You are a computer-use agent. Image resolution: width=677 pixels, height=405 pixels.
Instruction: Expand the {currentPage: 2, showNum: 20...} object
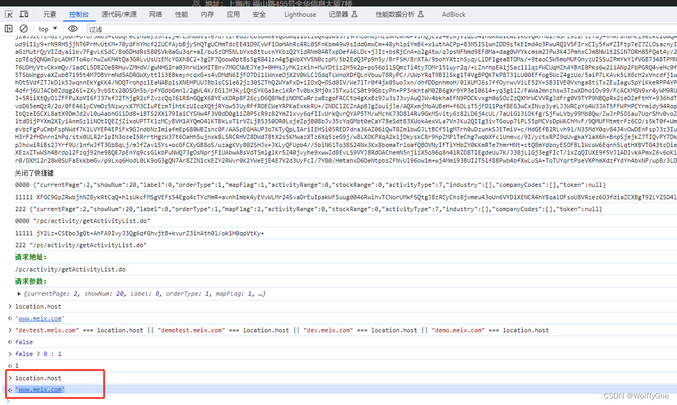pos(19,294)
